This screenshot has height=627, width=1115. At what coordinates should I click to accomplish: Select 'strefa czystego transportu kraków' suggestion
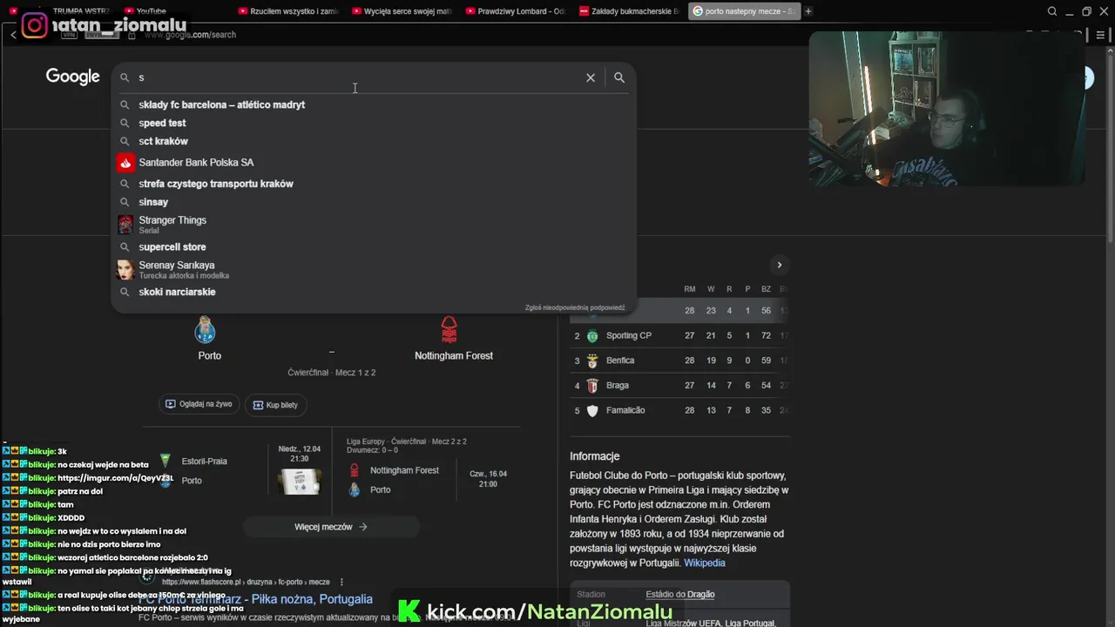375,184
